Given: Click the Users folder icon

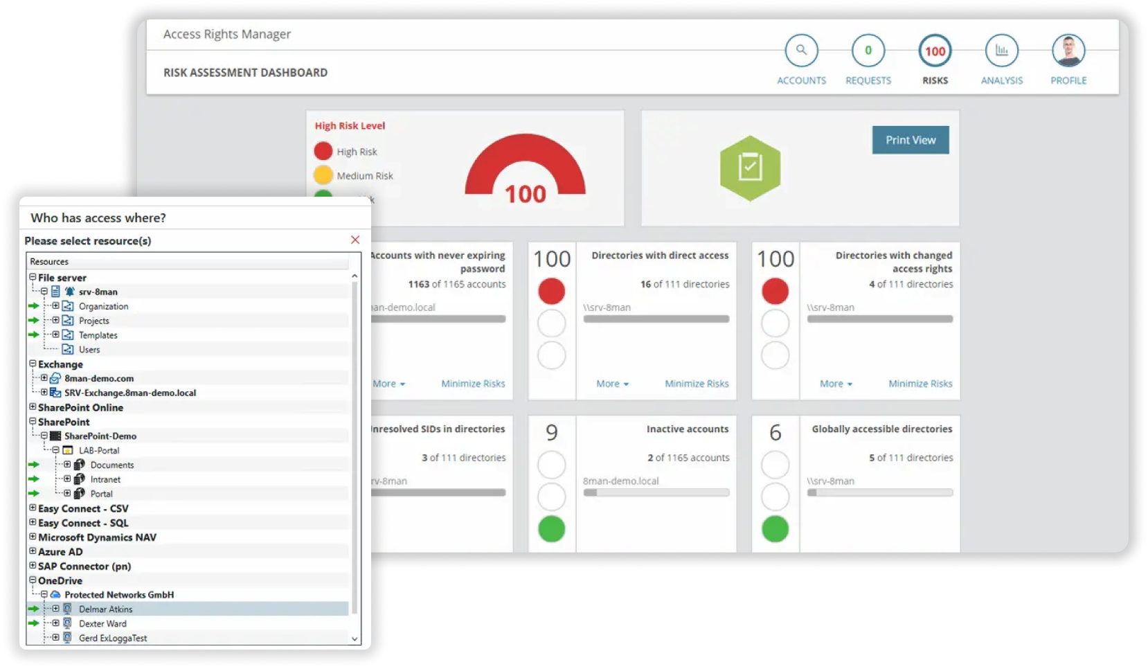Looking at the screenshot, I should click(68, 350).
